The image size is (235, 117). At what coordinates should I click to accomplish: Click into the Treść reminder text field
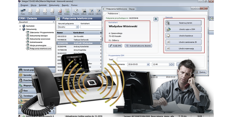click(153, 60)
